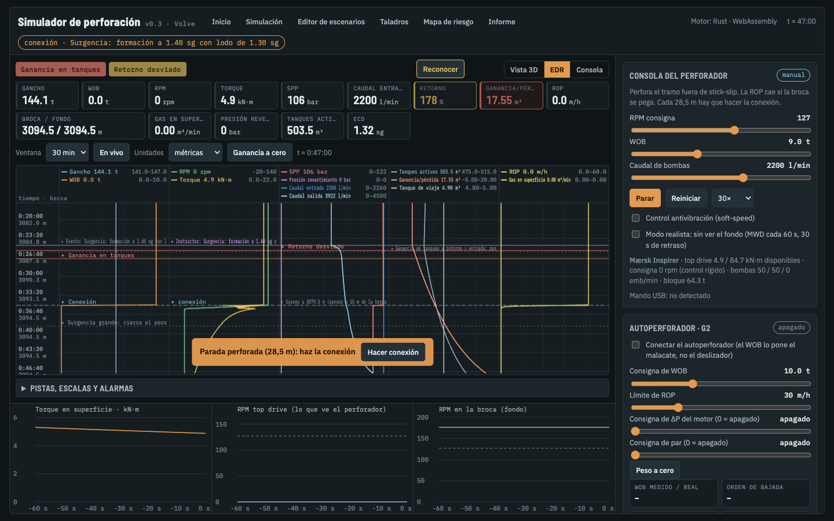Go to Simulación page
Screen dimensions: 834x521
264,22
